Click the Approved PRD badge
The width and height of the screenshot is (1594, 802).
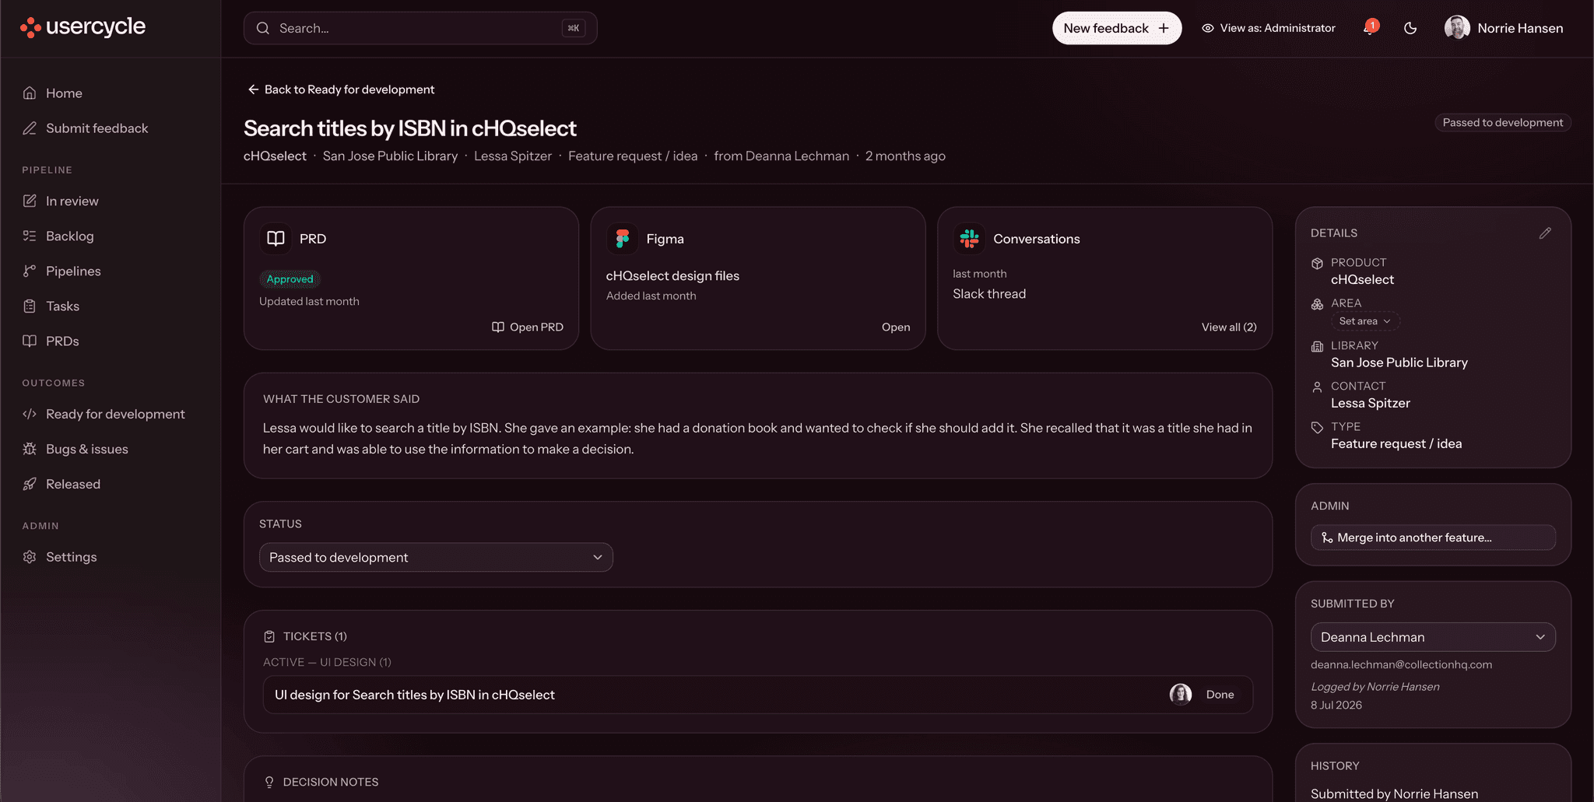[x=290, y=279]
